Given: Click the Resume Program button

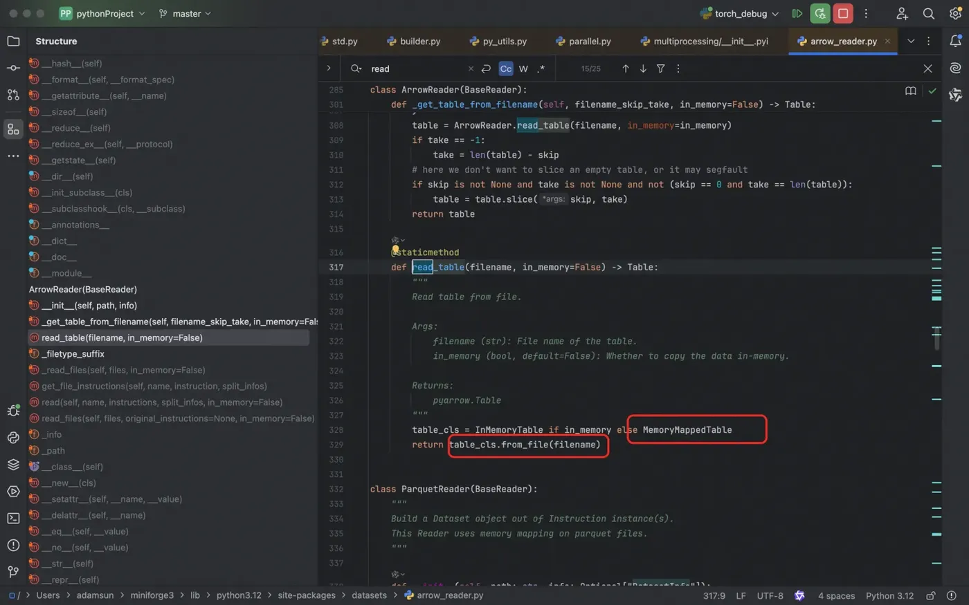Looking at the screenshot, I should (797, 13).
